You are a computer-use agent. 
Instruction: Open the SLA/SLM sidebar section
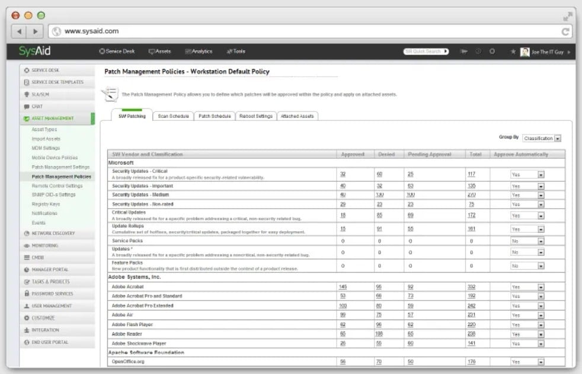pos(57,94)
